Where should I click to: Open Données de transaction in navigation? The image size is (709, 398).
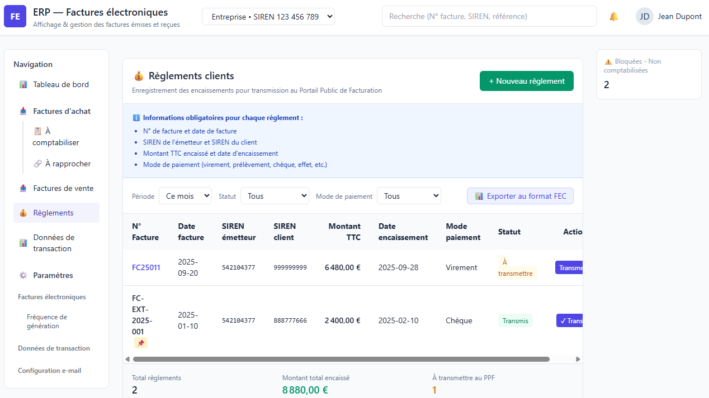click(x=56, y=243)
